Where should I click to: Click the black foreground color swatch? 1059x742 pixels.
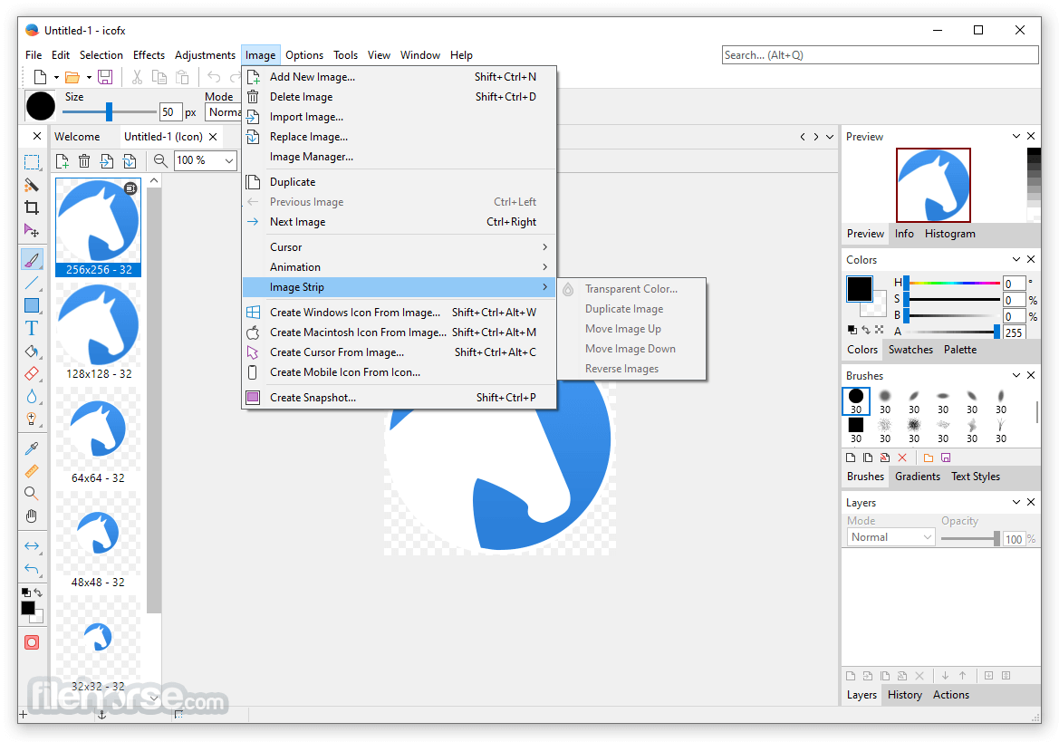859,289
